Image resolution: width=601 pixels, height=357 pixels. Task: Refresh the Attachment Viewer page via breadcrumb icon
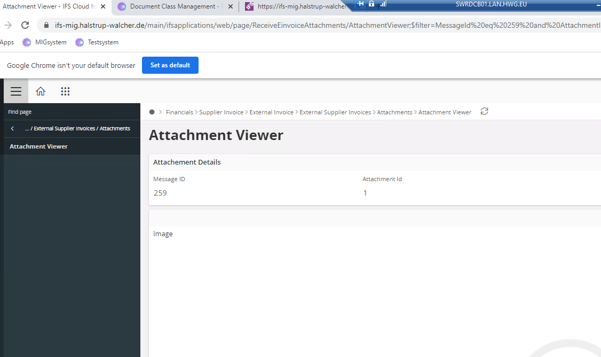pyautogui.click(x=485, y=111)
